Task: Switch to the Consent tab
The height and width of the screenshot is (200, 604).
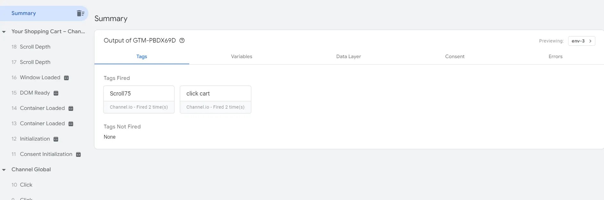Action: point(455,57)
